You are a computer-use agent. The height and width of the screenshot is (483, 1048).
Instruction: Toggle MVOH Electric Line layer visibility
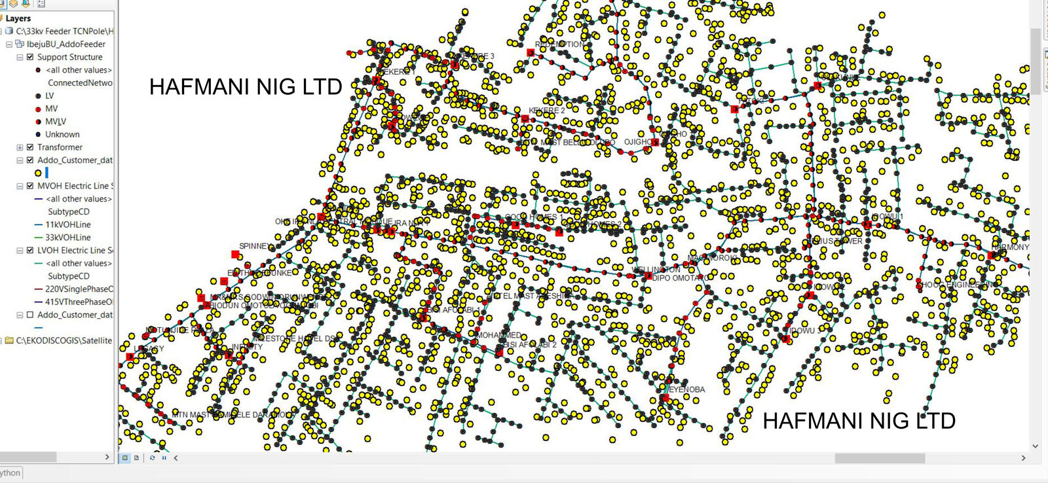click(x=29, y=186)
